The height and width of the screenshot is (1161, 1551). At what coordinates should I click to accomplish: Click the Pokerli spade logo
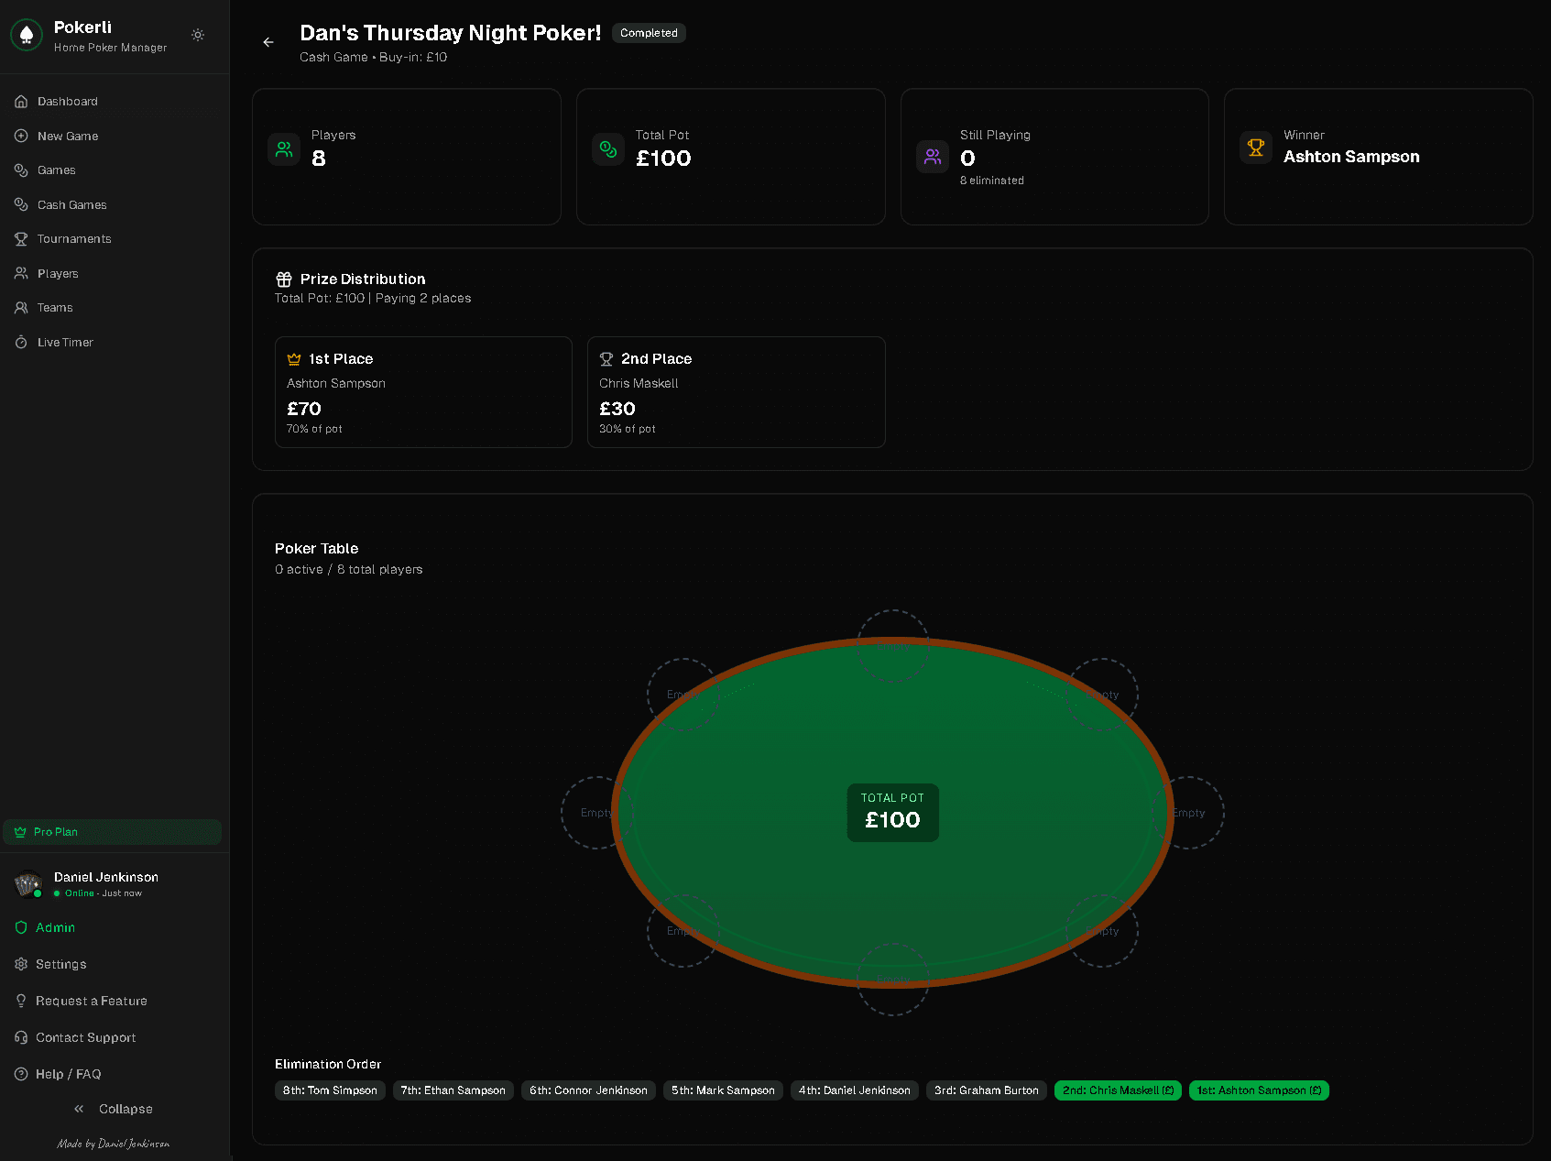[27, 35]
